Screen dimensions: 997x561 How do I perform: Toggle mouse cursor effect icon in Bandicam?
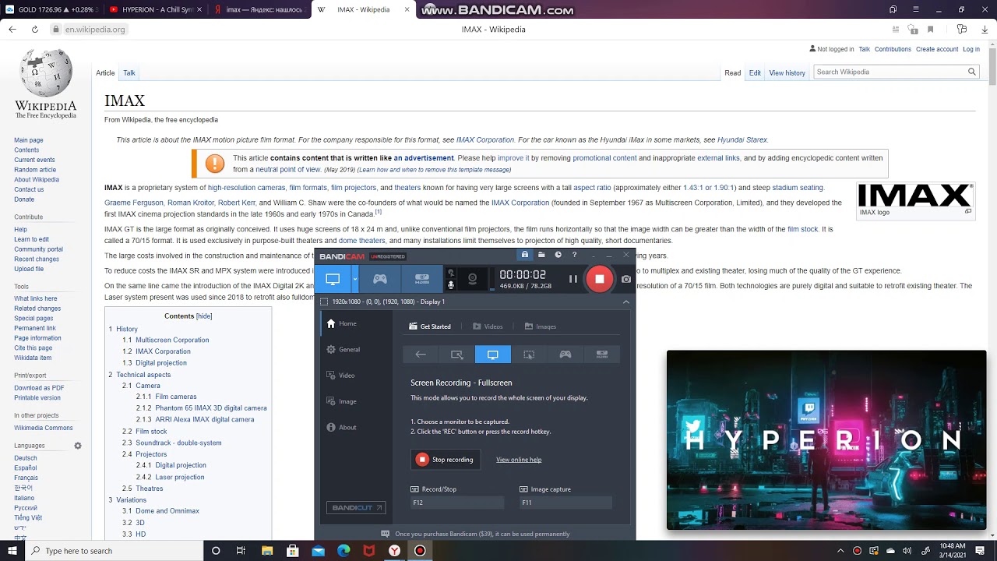[450, 273]
